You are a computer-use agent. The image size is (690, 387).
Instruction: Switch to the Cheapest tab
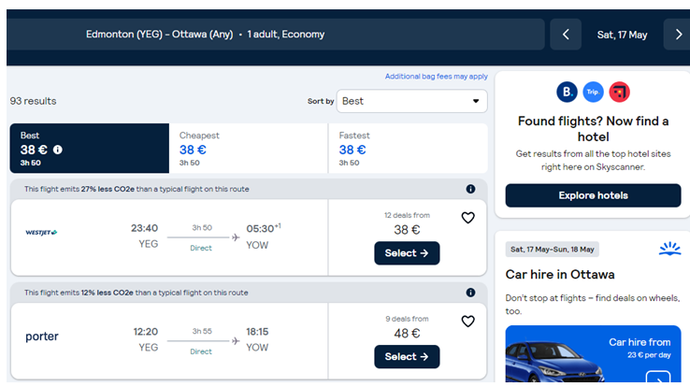coord(249,149)
